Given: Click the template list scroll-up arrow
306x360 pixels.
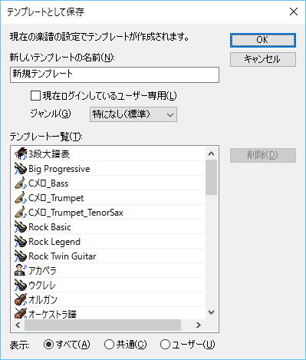Looking at the screenshot, I should point(211,154).
